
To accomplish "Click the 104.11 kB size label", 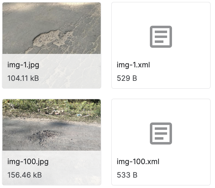I will tap(23, 78).
